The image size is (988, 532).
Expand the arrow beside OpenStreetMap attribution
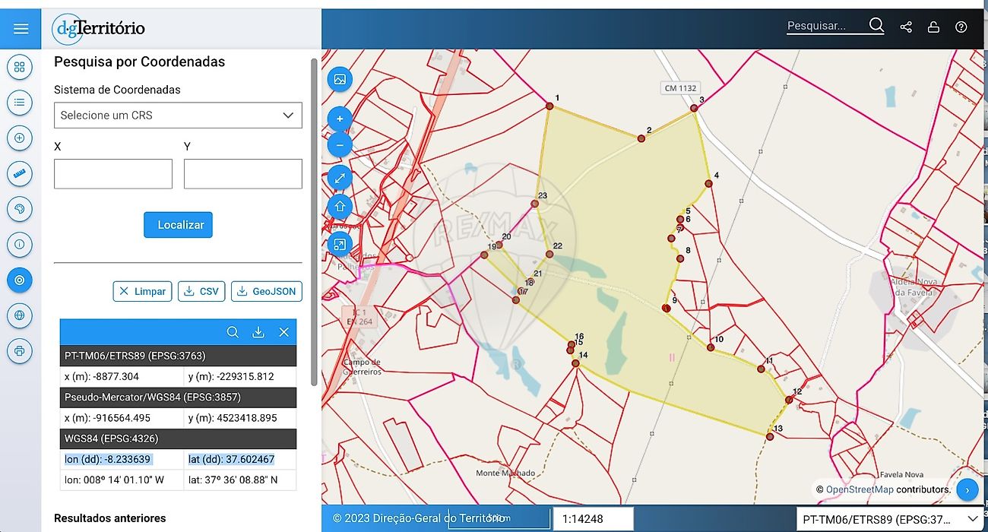tap(967, 489)
